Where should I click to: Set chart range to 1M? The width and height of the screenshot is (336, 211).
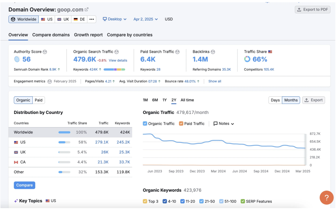pyautogui.click(x=145, y=100)
